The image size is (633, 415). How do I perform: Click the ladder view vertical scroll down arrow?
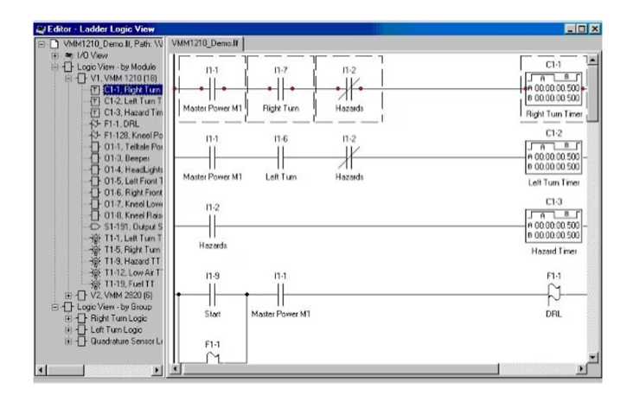coord(592,357)
